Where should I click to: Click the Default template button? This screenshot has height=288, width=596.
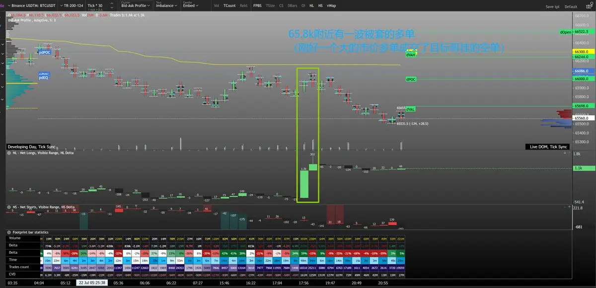[571, 6]
